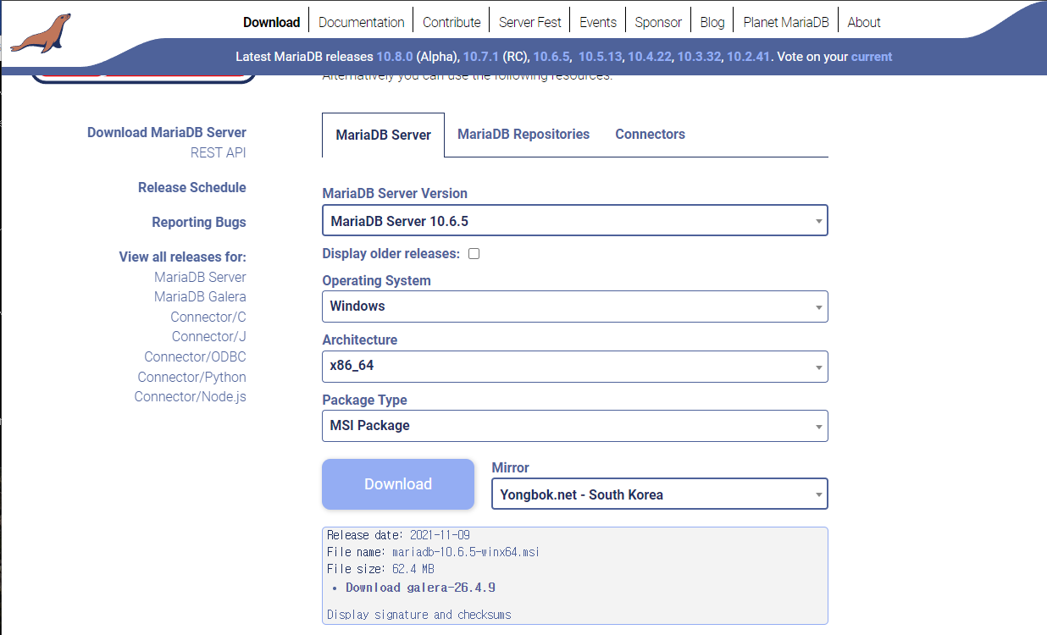Click release 10.2.41 link in banner
Viewport: 1047px width, 635px height.
pyautogui.click(x=749, y=57)
